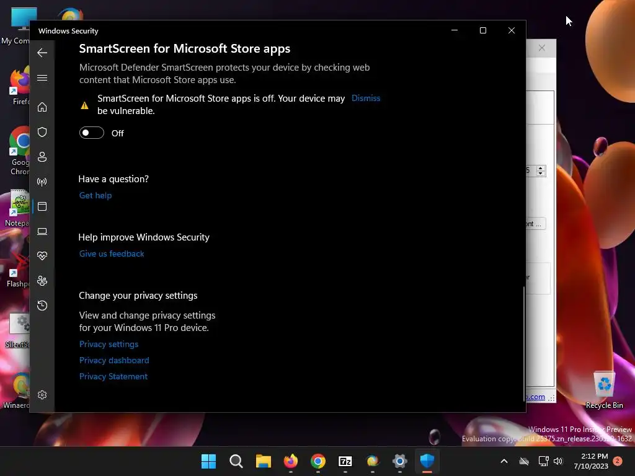Open the Recycle Bin desktop icon
Viewport: 635px width, 476px height.
tap(604, 390)
